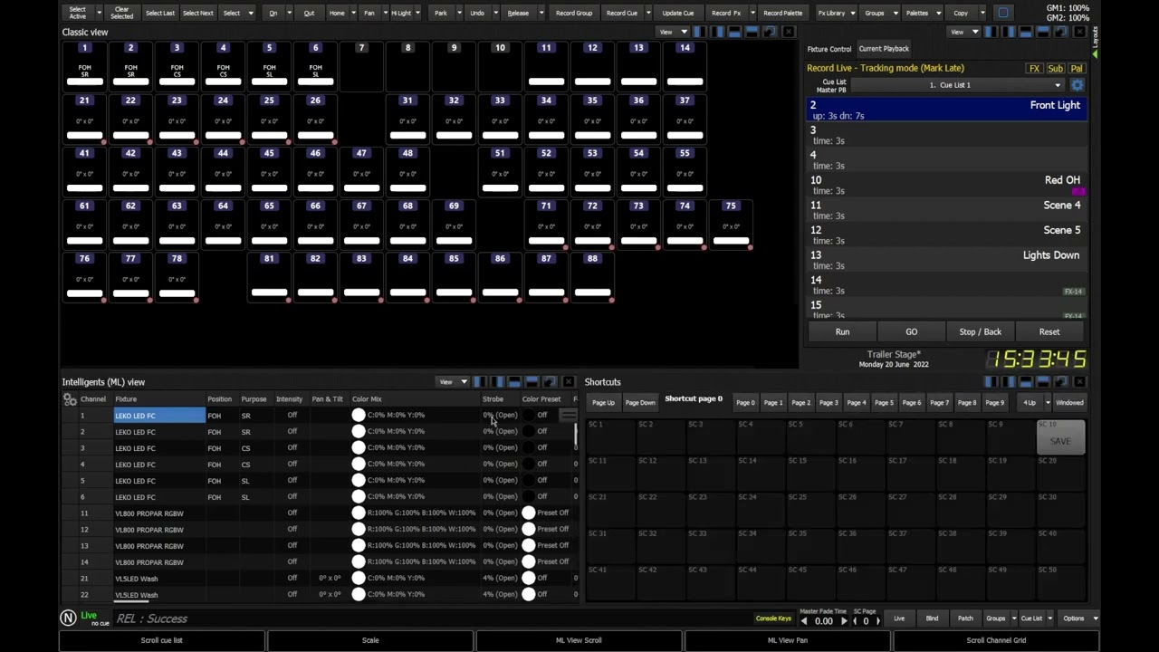Close the Classic view panel
Viewport: 1159px width, 652px height.
(788, 32)
